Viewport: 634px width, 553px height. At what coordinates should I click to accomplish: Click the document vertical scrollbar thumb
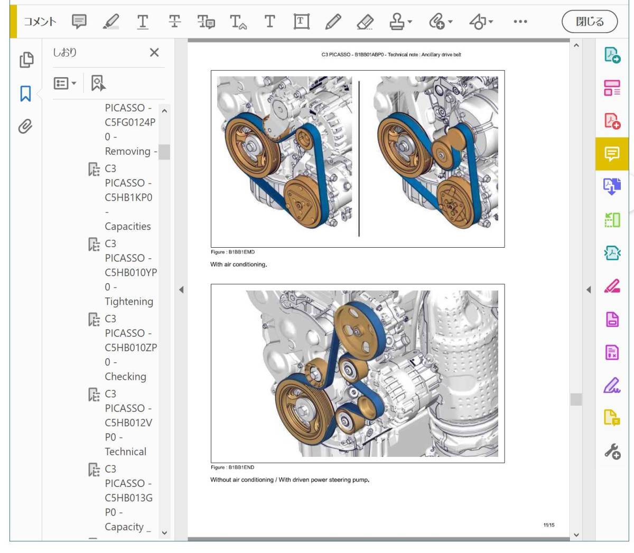pos(576,399)
